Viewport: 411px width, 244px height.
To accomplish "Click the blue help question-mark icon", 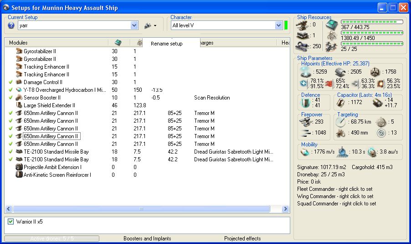I will click(x=11, y=26).
